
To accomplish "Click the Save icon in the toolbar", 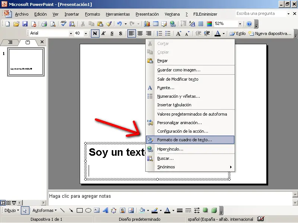I will pyautogui.click(x=25, y=24).
